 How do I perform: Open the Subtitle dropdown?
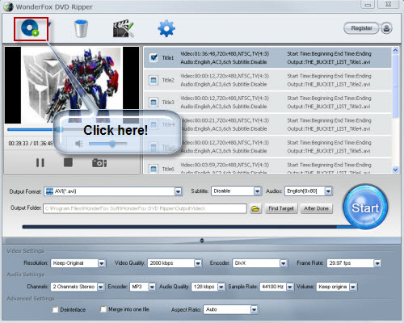(x=258, y=191)
